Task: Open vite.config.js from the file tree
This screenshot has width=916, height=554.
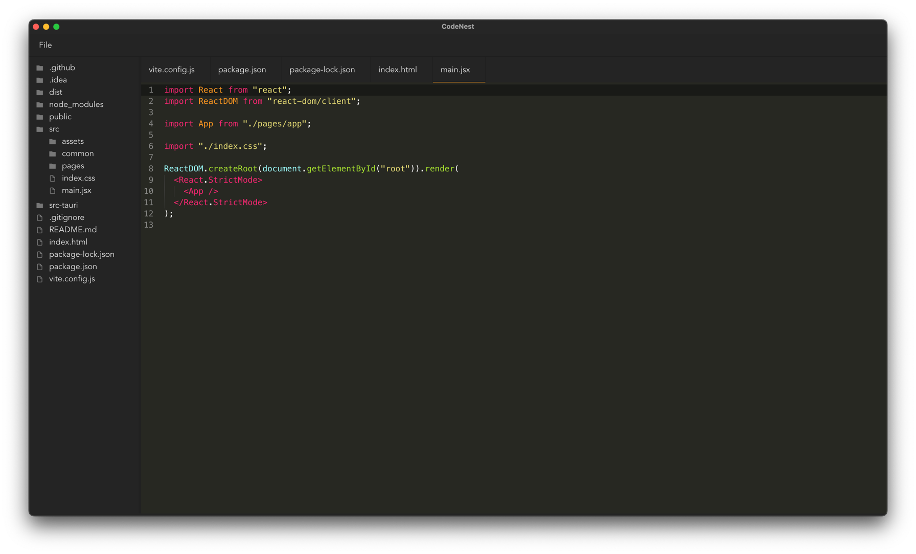Action: pos(72,279)
